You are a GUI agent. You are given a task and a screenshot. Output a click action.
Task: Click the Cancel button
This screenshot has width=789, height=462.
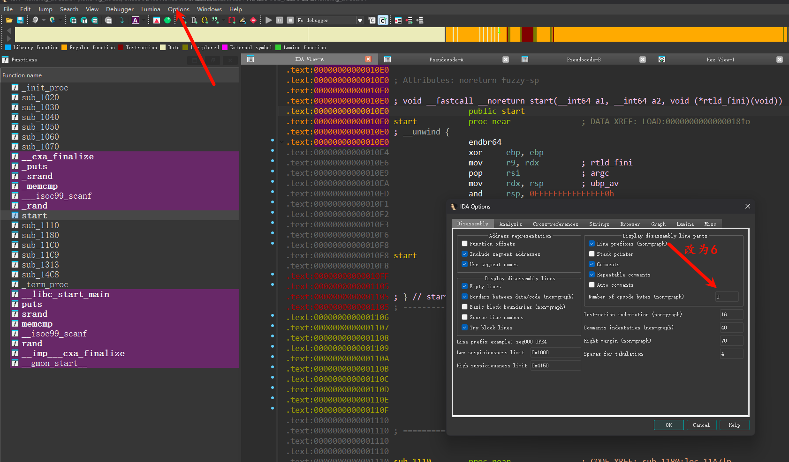click(x=701, y=425)
